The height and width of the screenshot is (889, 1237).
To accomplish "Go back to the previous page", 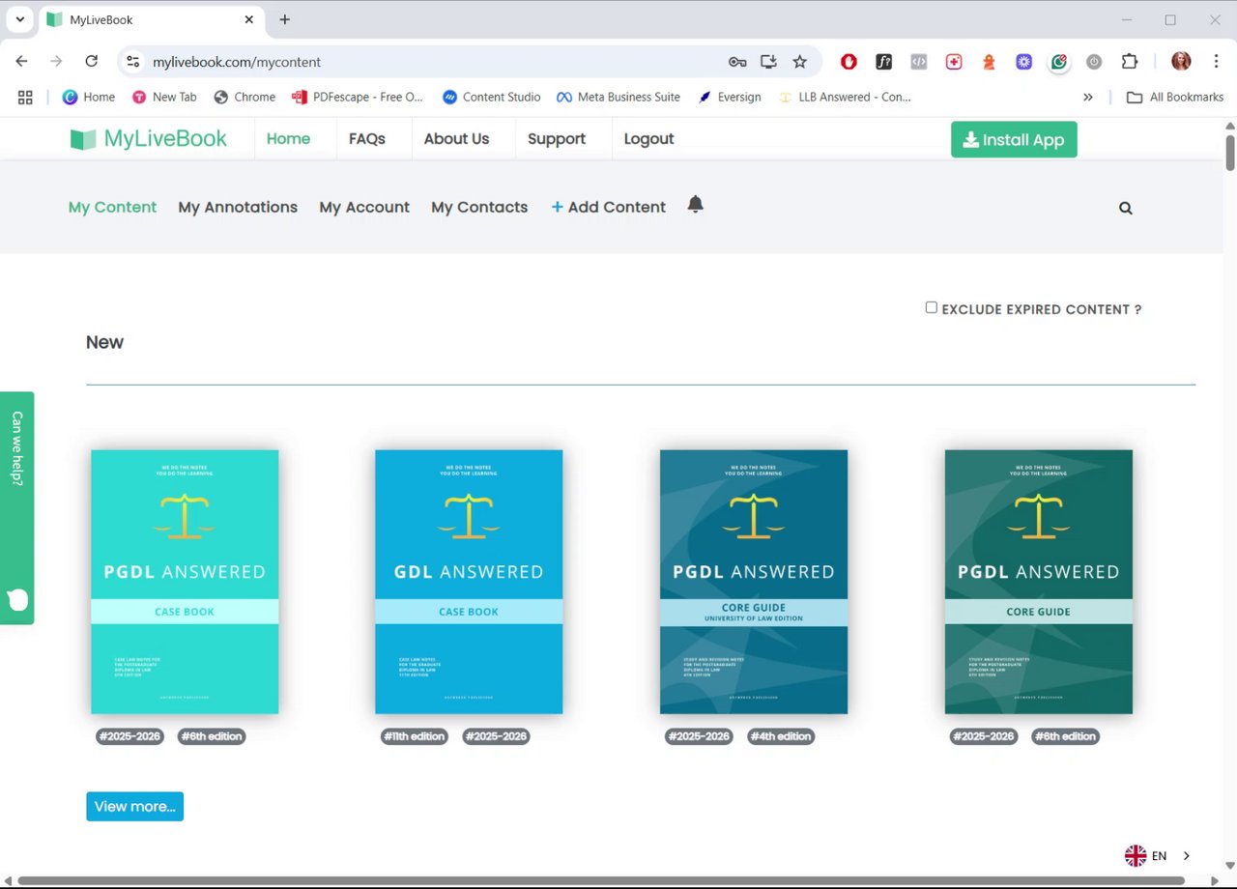I will [x=21, y=61].
